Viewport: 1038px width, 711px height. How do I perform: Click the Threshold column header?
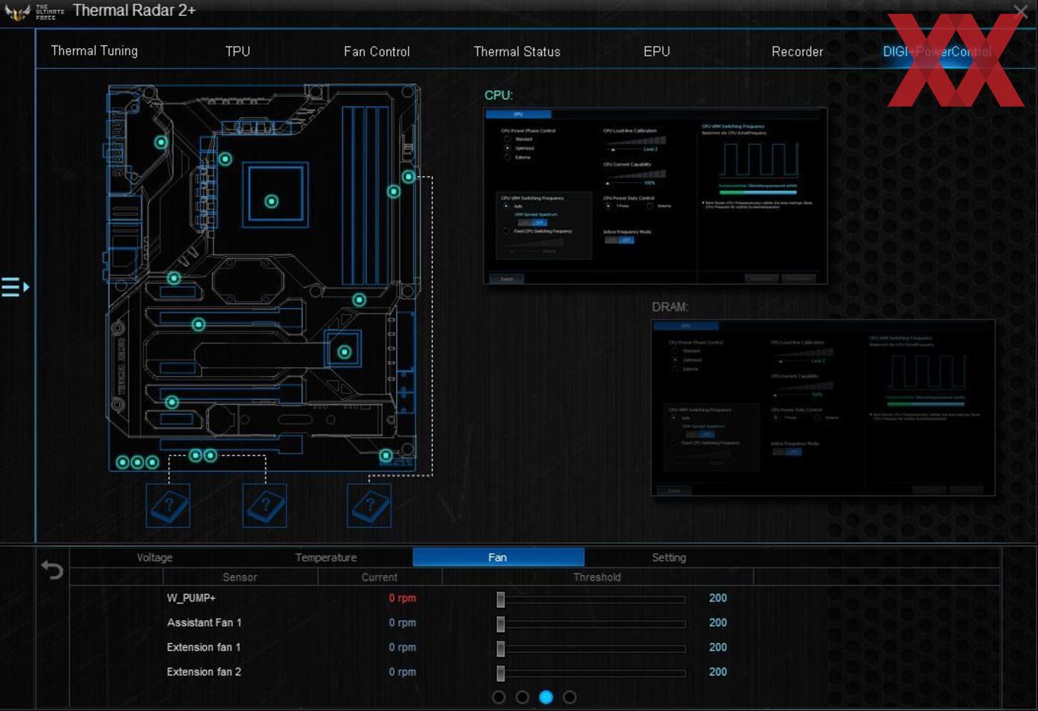pyautogui.click(x=597, y=577)
